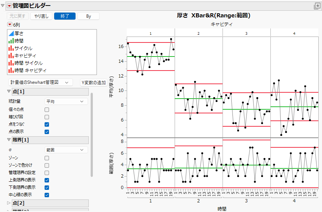Click the 時間 X-axis label
The height and width of the screenshot is (212, 322).
(x=222, y=209)
